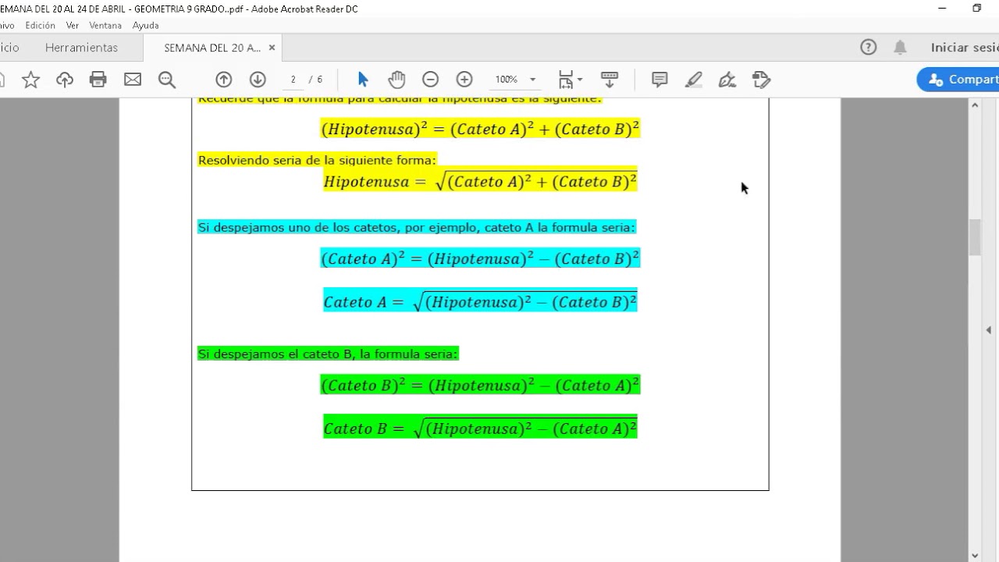Send the file by email envelope icon
Screen dimensions: 999x562
click(x=133, y=80)
